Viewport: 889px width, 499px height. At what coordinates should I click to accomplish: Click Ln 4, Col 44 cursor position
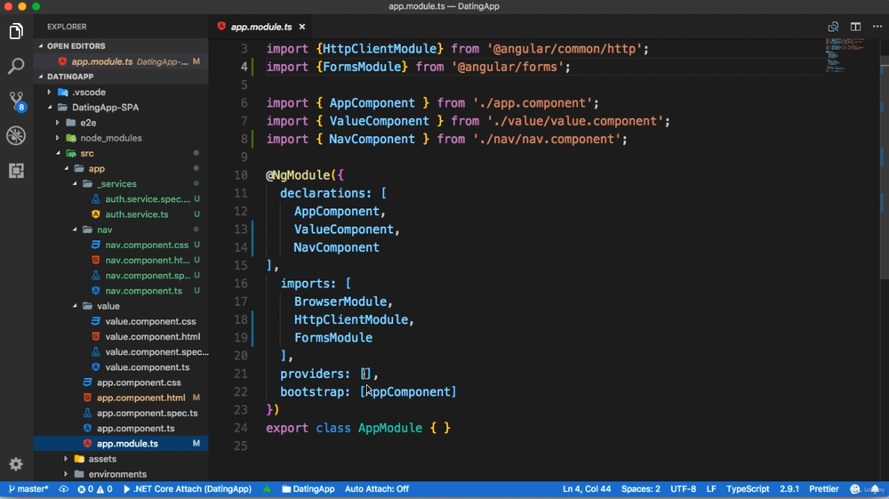[x=586, y=489]
